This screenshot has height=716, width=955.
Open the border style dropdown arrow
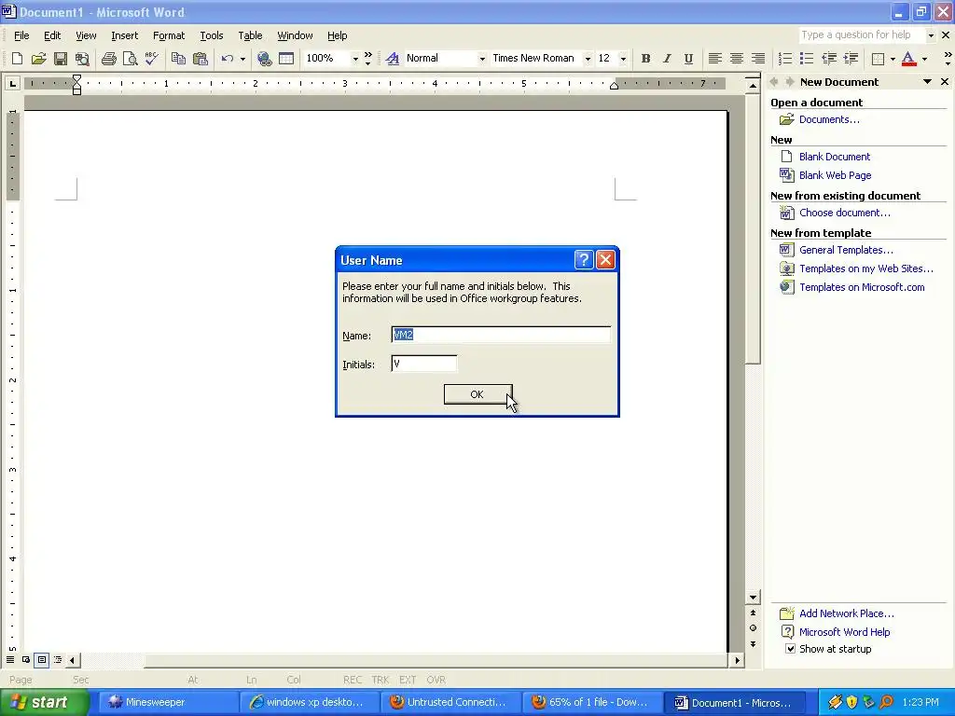[x=893, y=59]
